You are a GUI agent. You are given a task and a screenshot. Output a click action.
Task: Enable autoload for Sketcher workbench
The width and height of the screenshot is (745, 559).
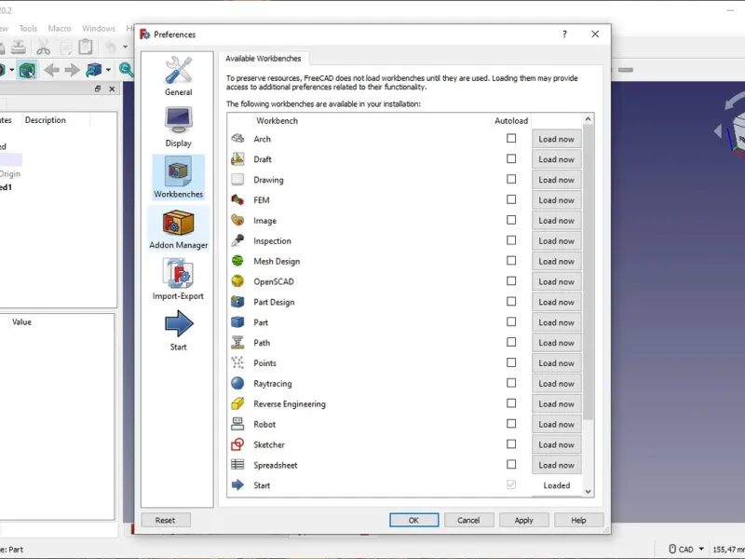pos(511,444)
